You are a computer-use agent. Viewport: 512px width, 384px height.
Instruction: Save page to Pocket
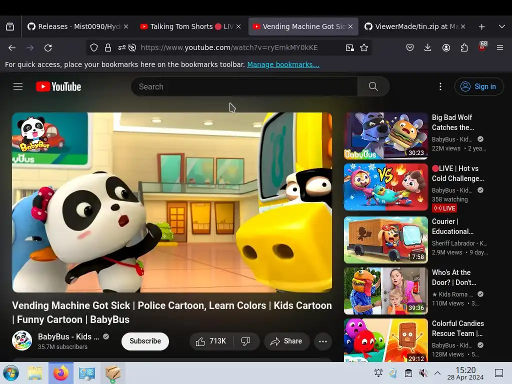pyautogui.click(x=410, y=47)
